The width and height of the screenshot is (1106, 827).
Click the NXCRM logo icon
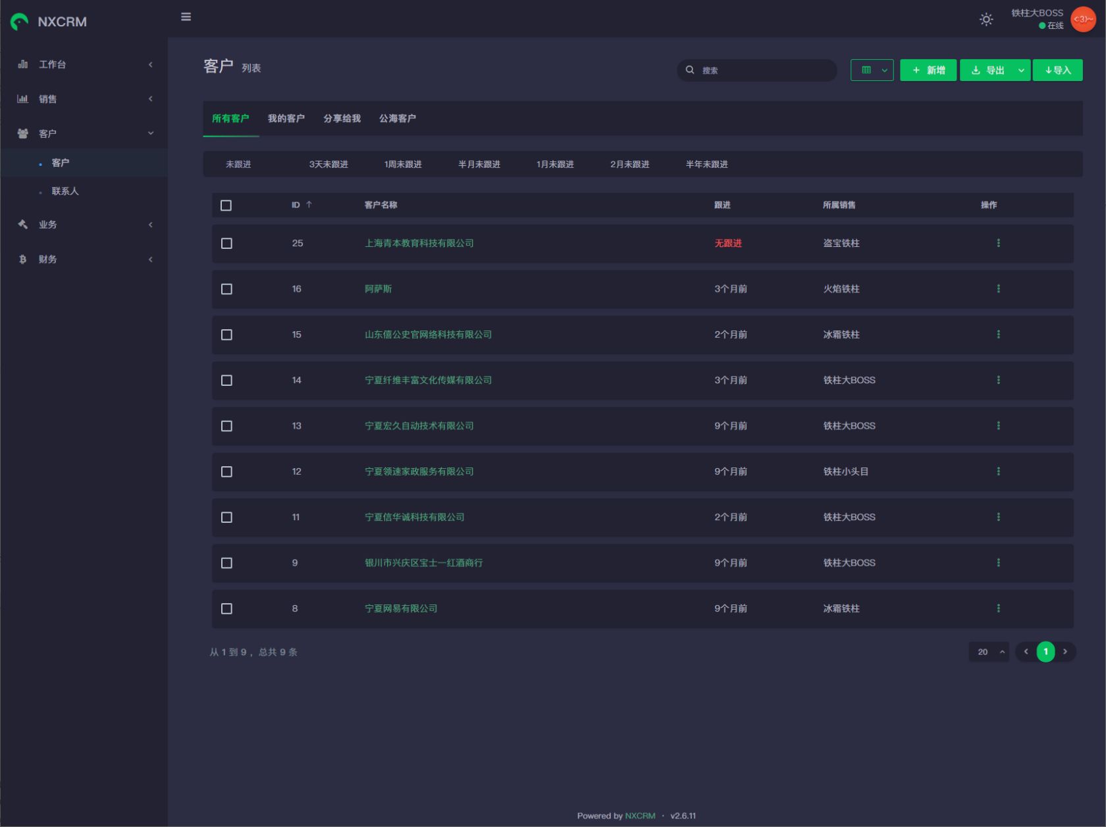20,22
